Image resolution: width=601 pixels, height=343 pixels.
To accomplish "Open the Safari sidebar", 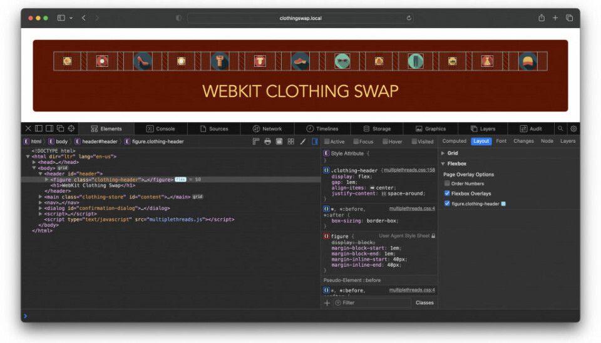I will (x=61, y=18).
